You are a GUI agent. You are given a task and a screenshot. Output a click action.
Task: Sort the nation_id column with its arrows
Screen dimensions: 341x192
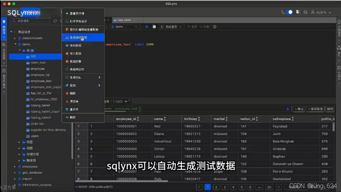click(257, 119)
